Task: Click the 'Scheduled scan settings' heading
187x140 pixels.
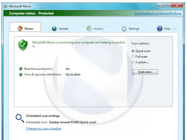Action: [43, 116]
